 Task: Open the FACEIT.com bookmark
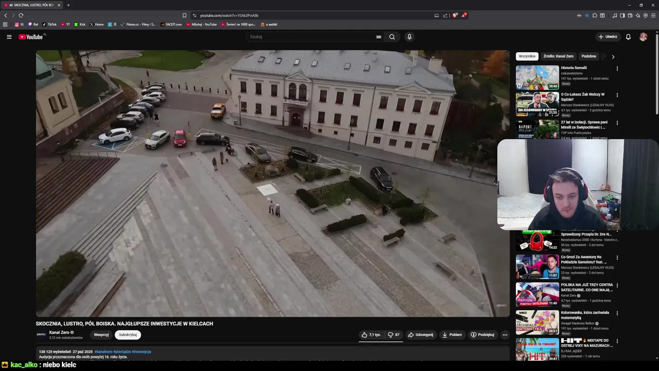point(171,24)
